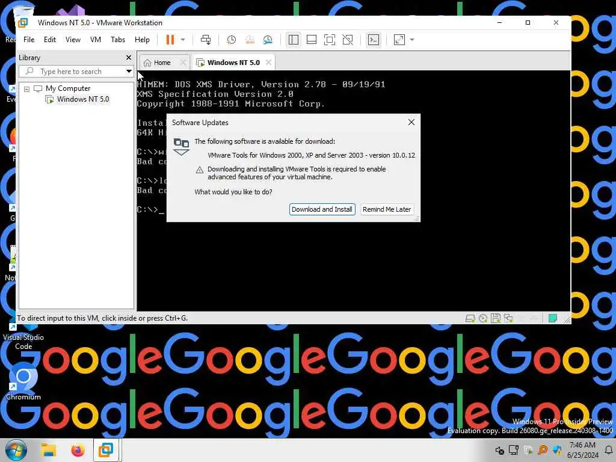Take a snapshot of this virtual machine
Screen dimensions: 616x462
(232, 40)
